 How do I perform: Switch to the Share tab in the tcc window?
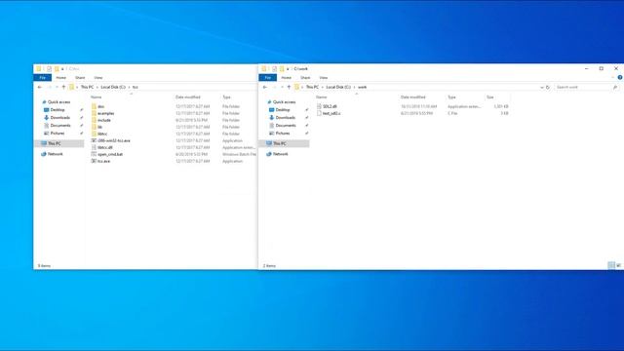(x=80, y=78)
